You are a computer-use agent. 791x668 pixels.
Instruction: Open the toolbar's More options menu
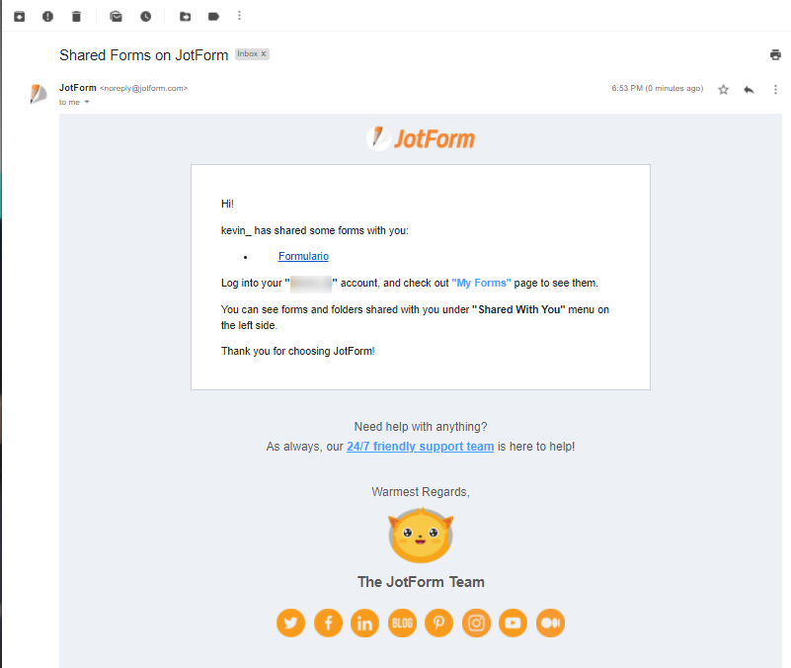point(239,16)
